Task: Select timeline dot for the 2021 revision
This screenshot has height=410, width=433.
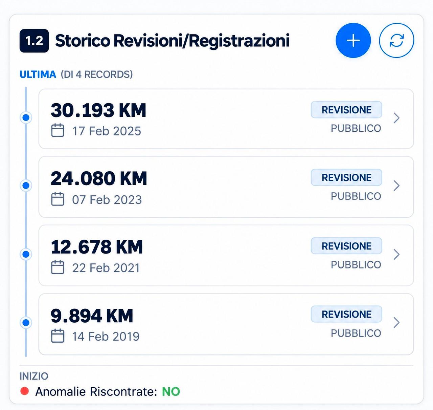Action: point(26,254)
